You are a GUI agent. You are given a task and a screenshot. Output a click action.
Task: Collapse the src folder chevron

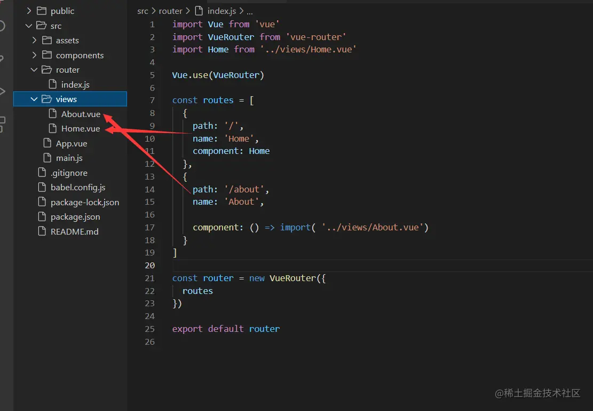pyautogui.click(x=29, y=26)
